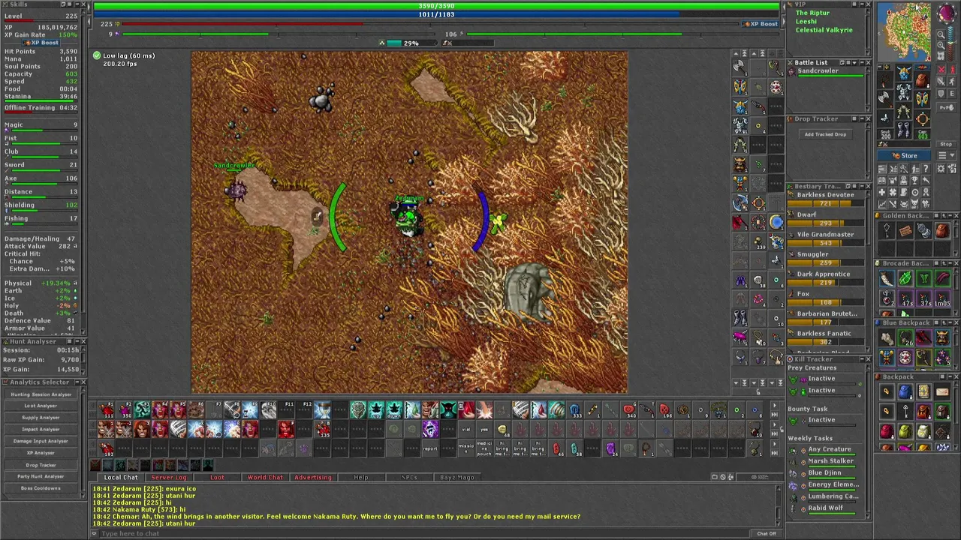961x540 pixels.
Task: Collapse the Battle List panel
Action: (862, 62)
